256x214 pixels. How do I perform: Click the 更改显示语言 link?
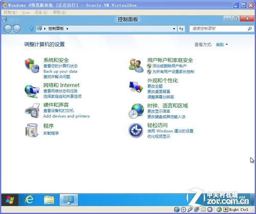pos(159,111)
